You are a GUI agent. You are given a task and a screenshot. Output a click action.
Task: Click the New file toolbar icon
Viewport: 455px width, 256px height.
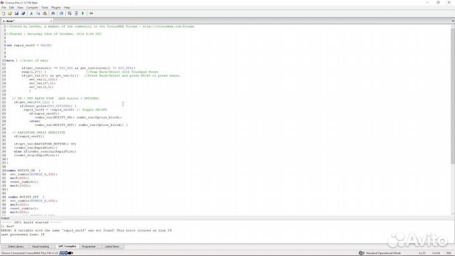click(4, 13)
